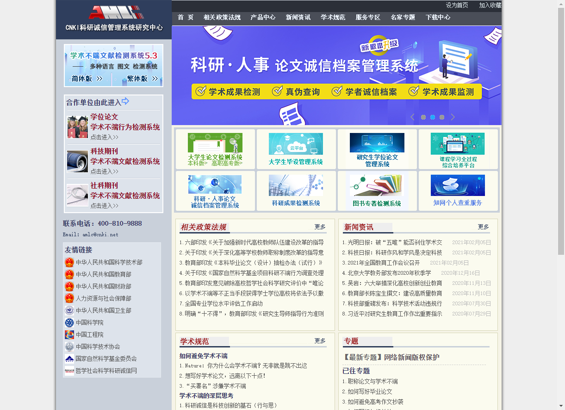
Task: Click the 国家自然科学基金委员会 logo icon
Action: [69, 359]
